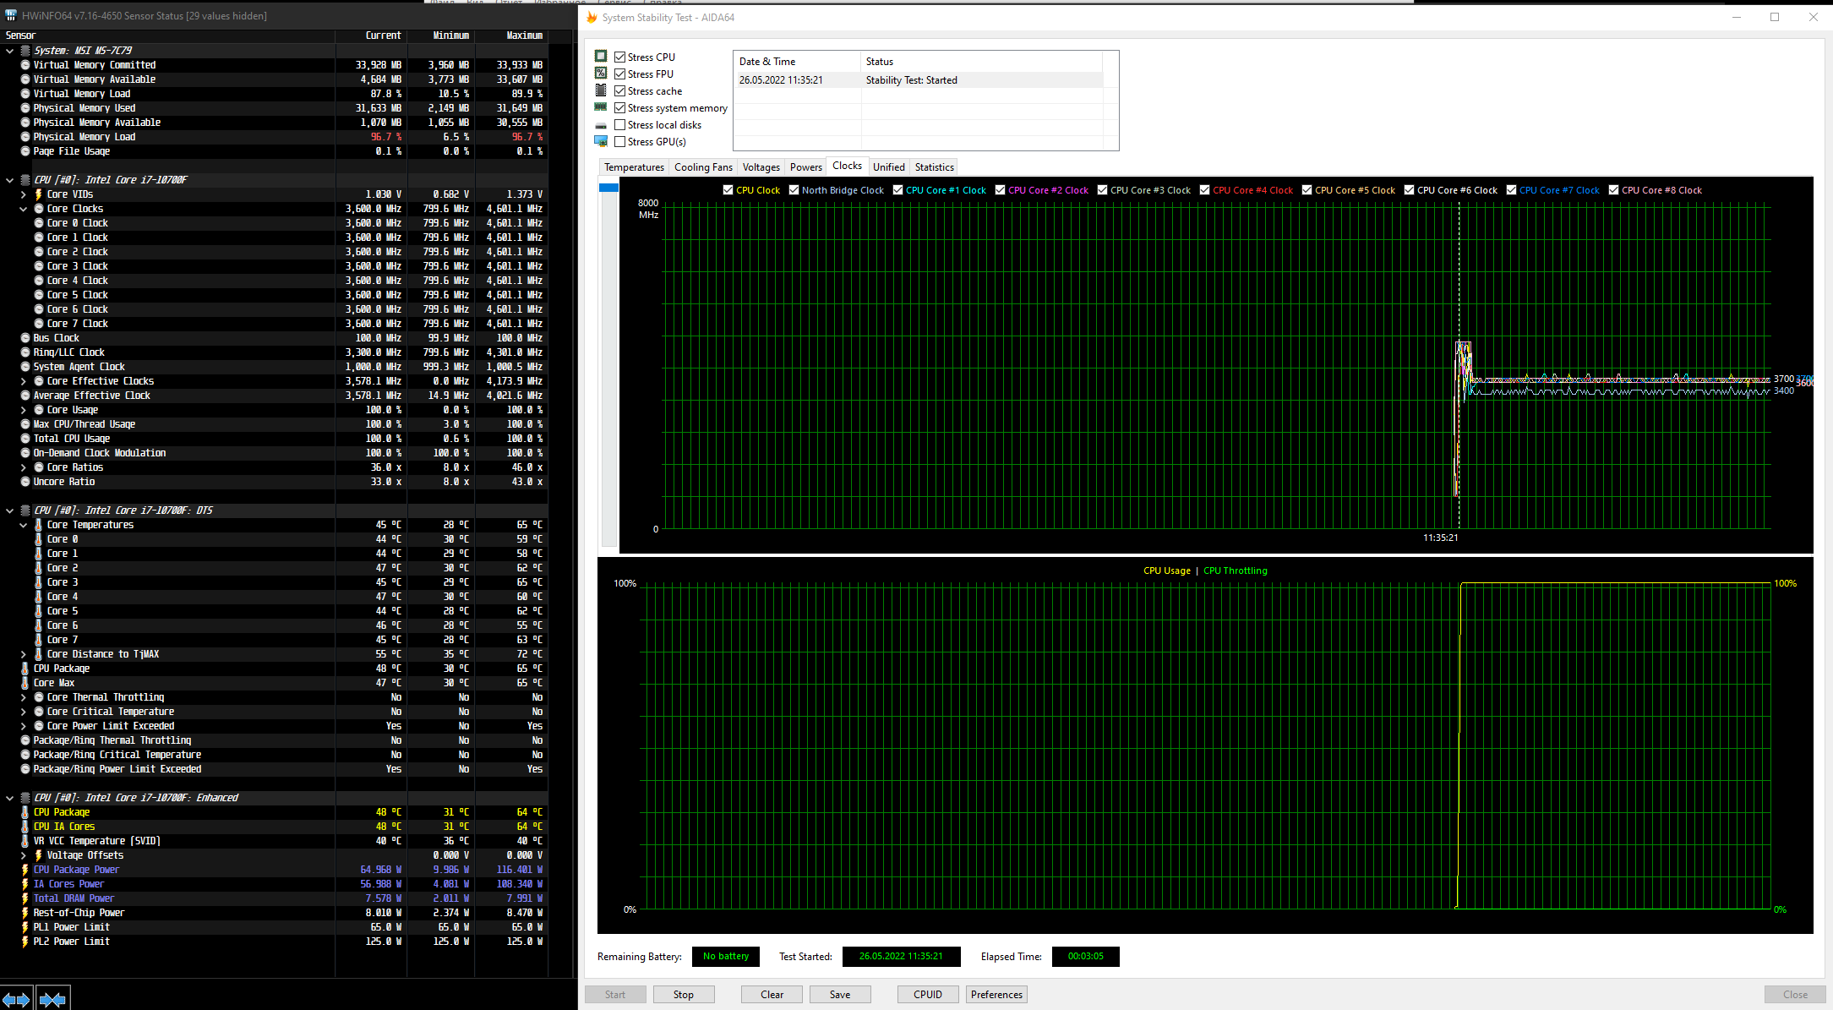Viewport: 1833px width, 1010px height.
Task: Click the FPU percent icon beside Stress FPU
Action: pos(601,74)
